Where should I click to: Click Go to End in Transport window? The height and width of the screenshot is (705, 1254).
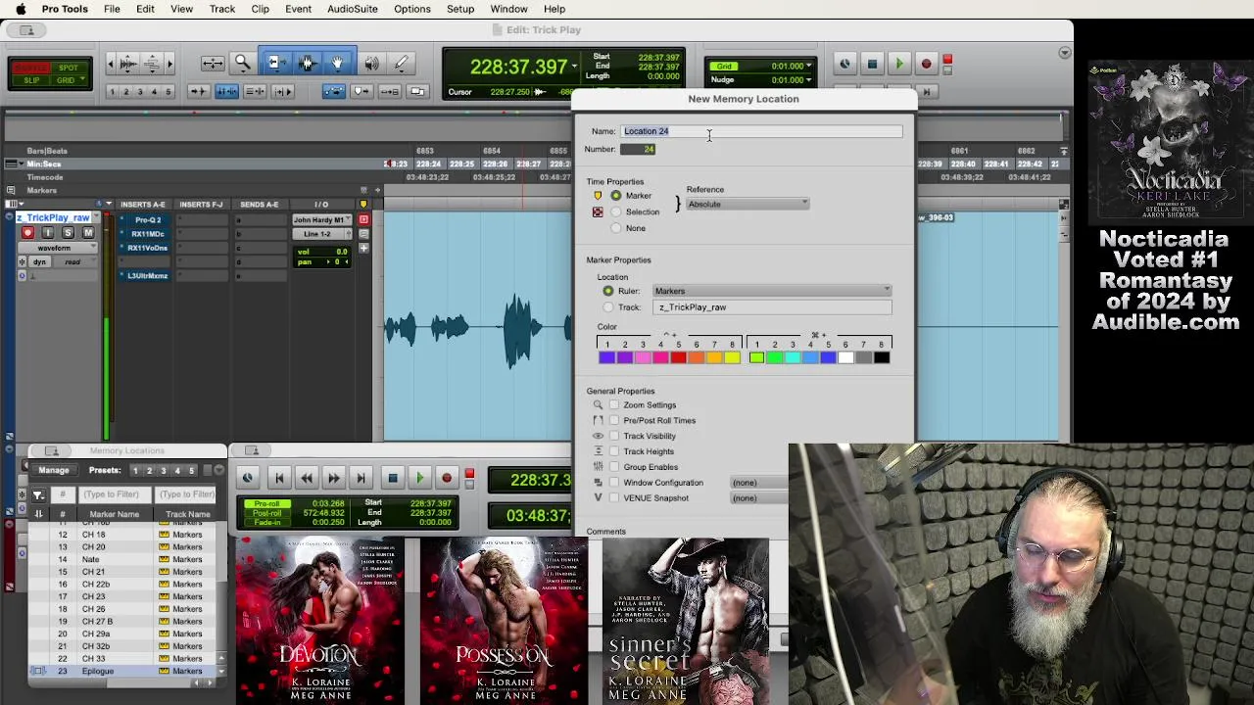361,479
